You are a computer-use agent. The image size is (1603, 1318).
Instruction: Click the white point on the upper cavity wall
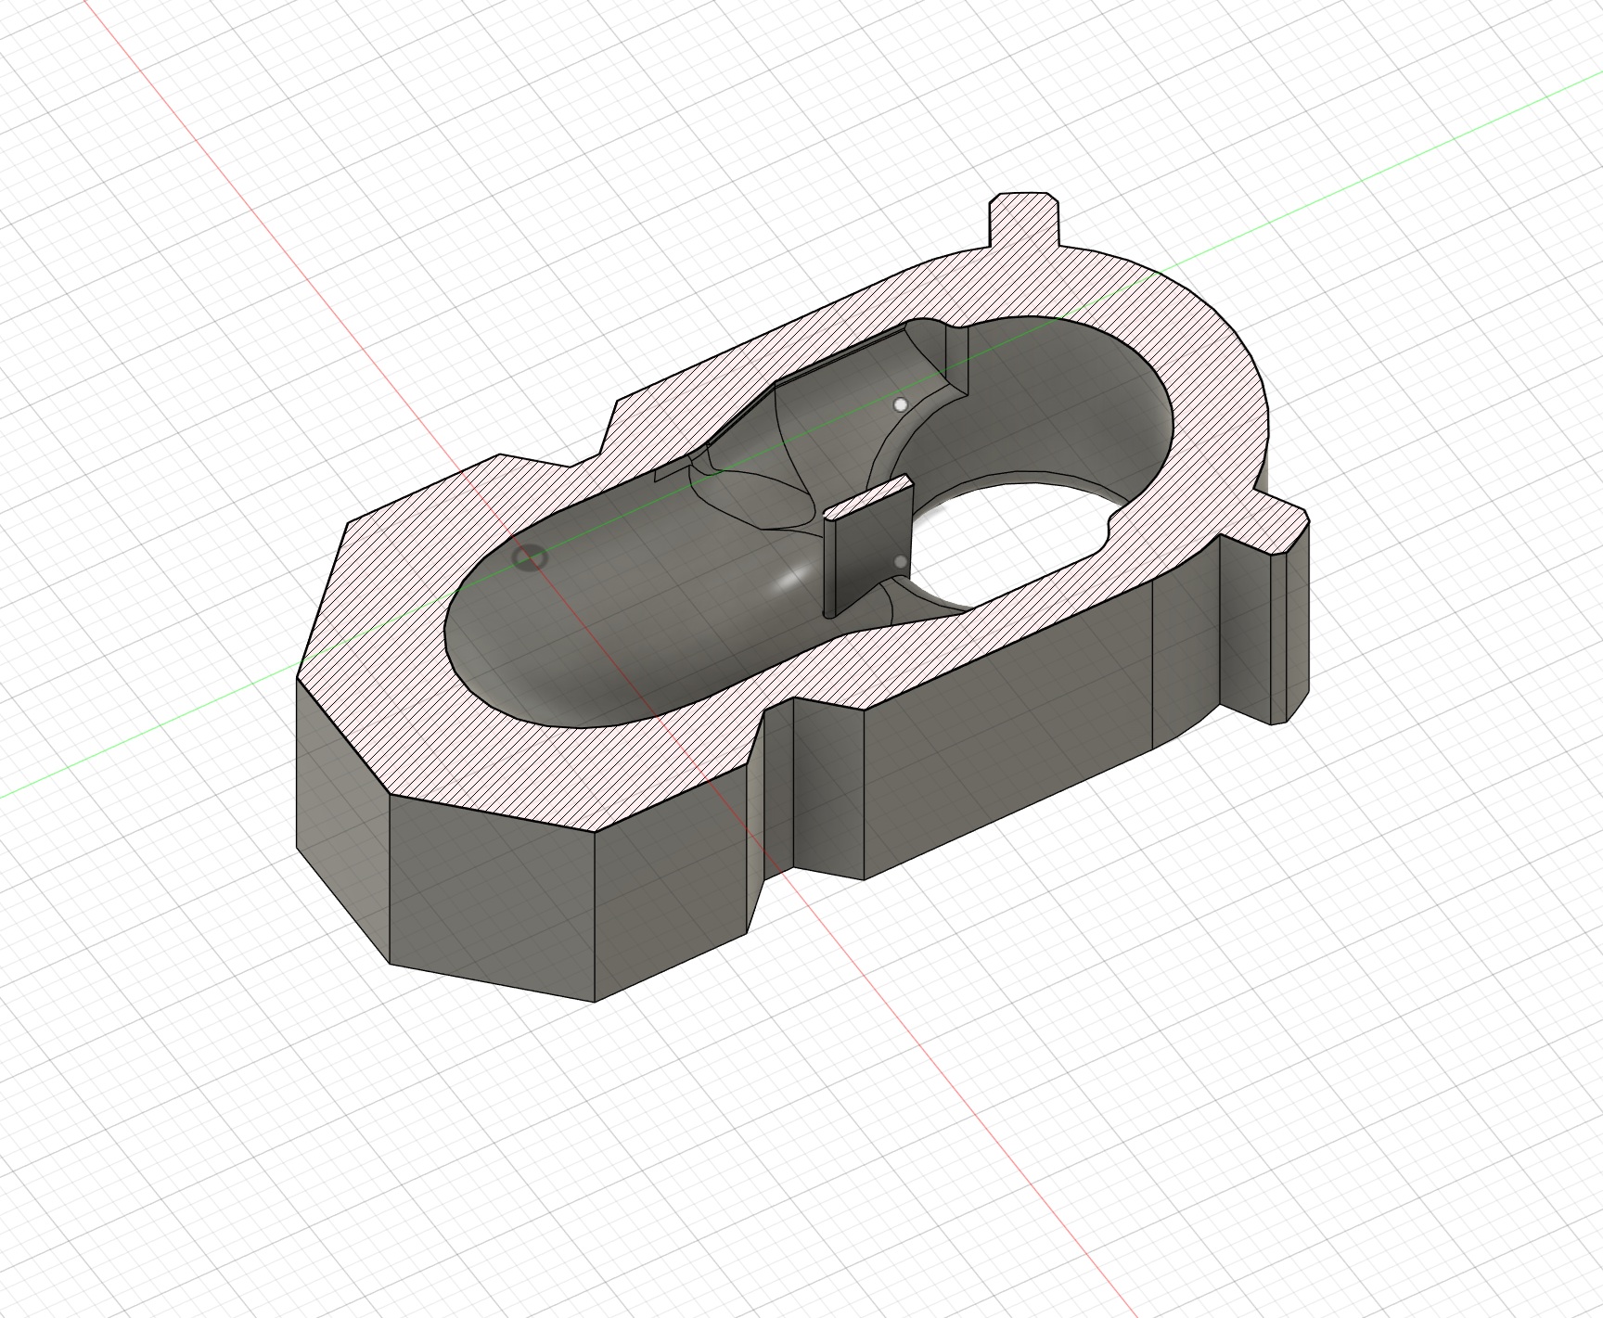click(x=900, y=404)
